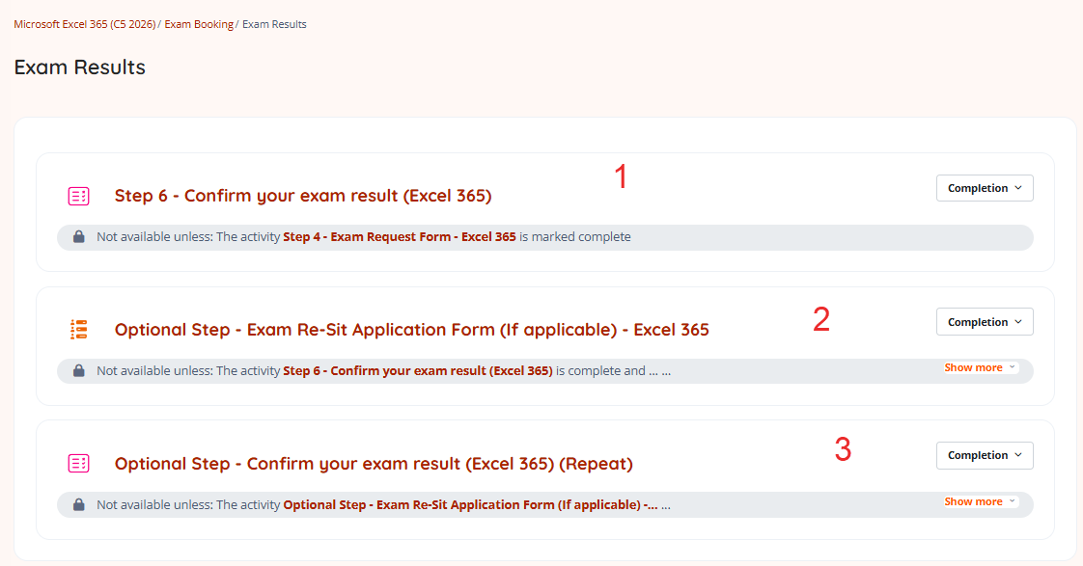Screen dimensions: 1083x566
Task: Click lock icon in Step 6 restriction bar
Action: pos(79,237)
